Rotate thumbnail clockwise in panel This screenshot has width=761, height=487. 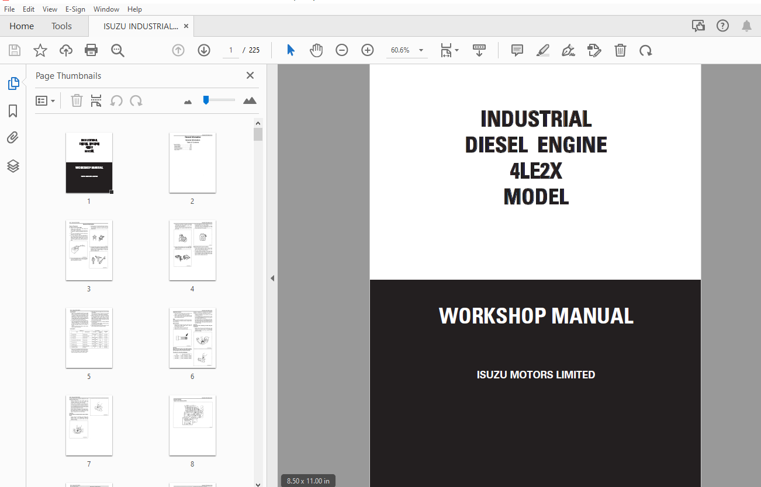[x=136, y=100]
